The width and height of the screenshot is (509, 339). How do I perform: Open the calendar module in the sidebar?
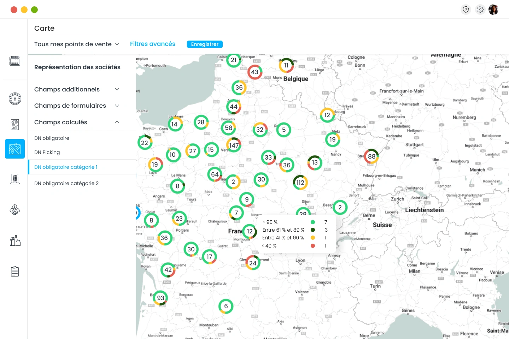pos(14,60)
